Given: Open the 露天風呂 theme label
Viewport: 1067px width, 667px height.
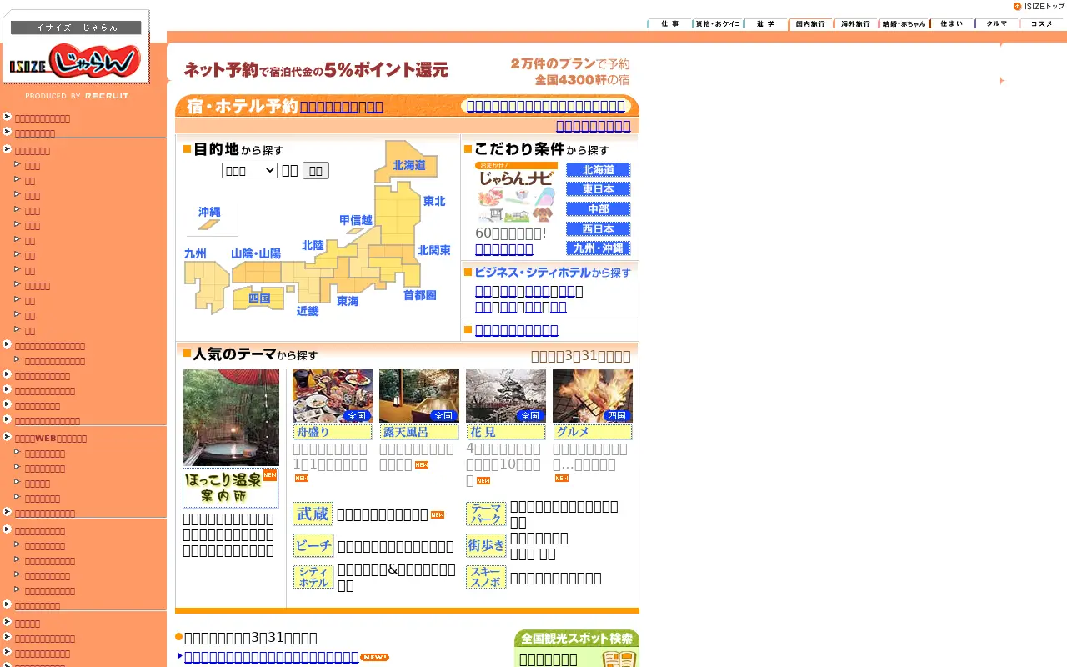Looking at the screenshot, I should (419, 432).
